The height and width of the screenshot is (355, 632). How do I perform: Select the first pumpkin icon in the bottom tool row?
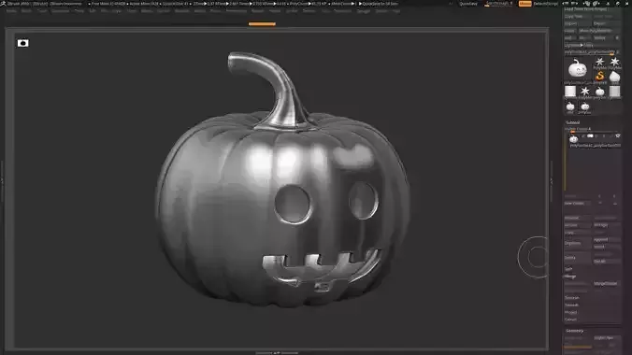[570, 106]
